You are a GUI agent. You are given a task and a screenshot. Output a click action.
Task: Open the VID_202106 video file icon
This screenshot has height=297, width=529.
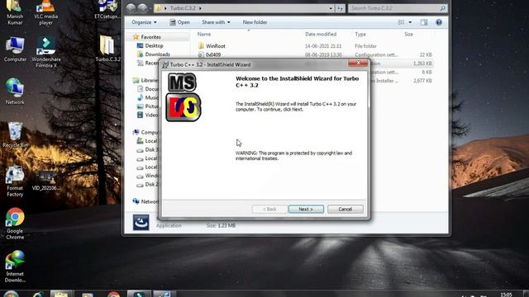[x=46, y=181]
